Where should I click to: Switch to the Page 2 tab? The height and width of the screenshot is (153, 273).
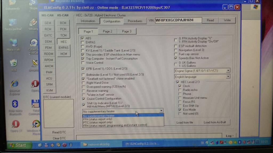coord(107,31)
